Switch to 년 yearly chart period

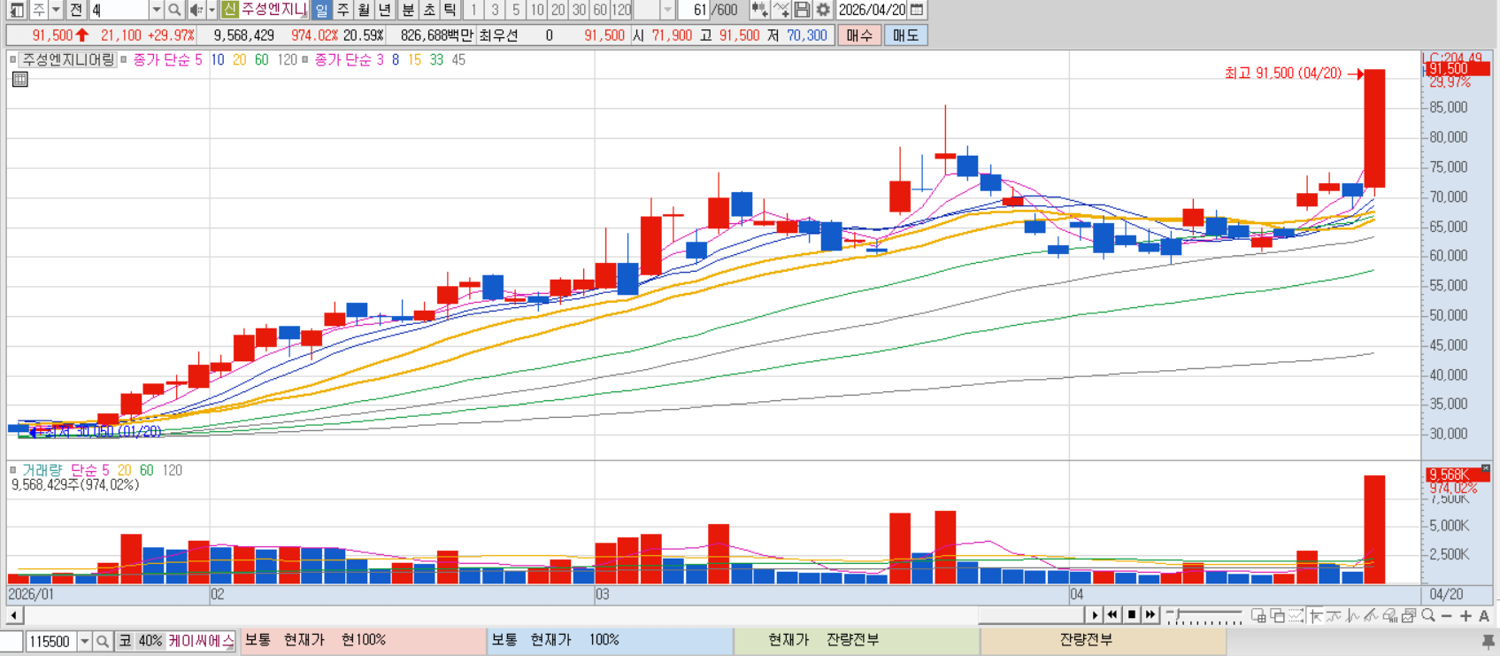384,10
